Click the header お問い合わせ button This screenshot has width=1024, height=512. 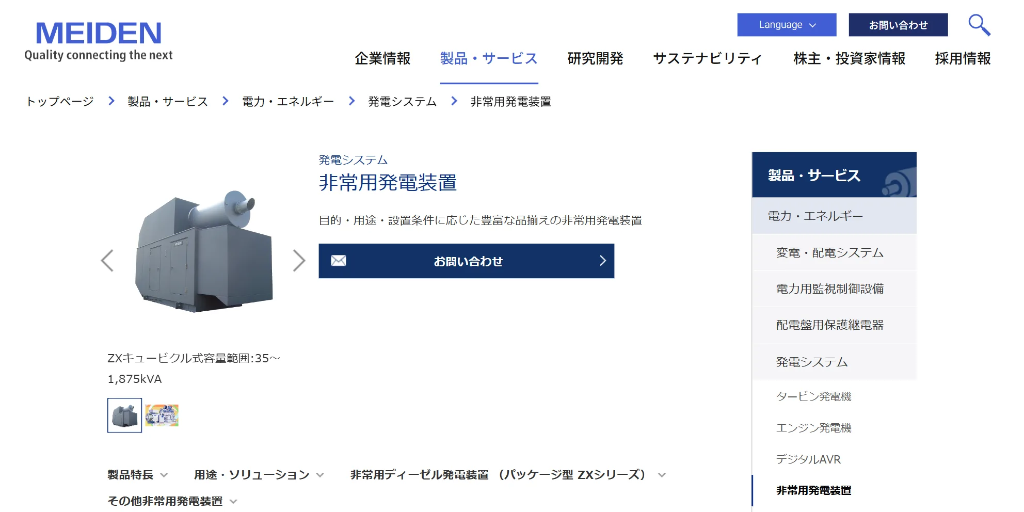[898, 25]
